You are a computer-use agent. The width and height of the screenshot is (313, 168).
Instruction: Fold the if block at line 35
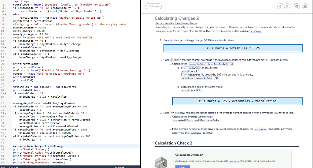coord(6,113)
